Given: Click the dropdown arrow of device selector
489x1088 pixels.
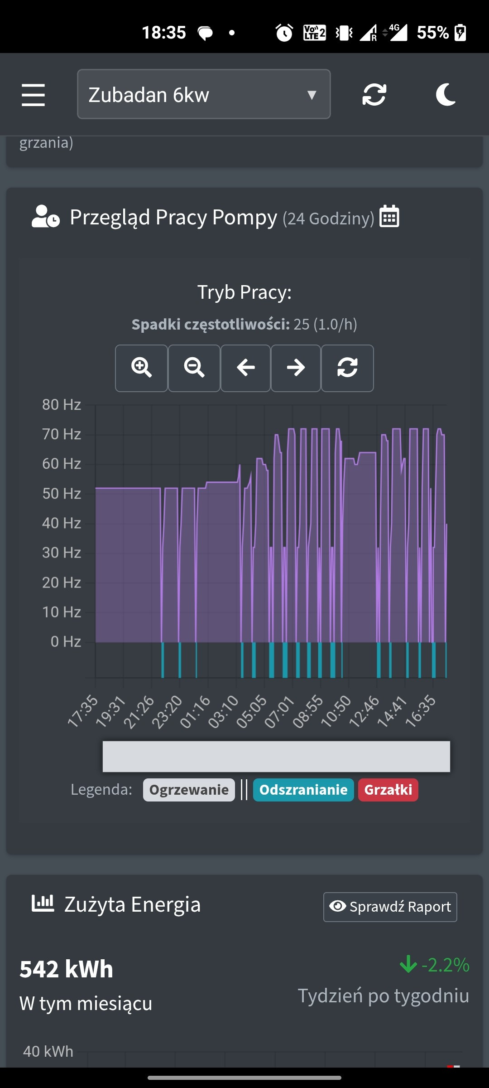Looking at the screenshot, I should (312, 95).
